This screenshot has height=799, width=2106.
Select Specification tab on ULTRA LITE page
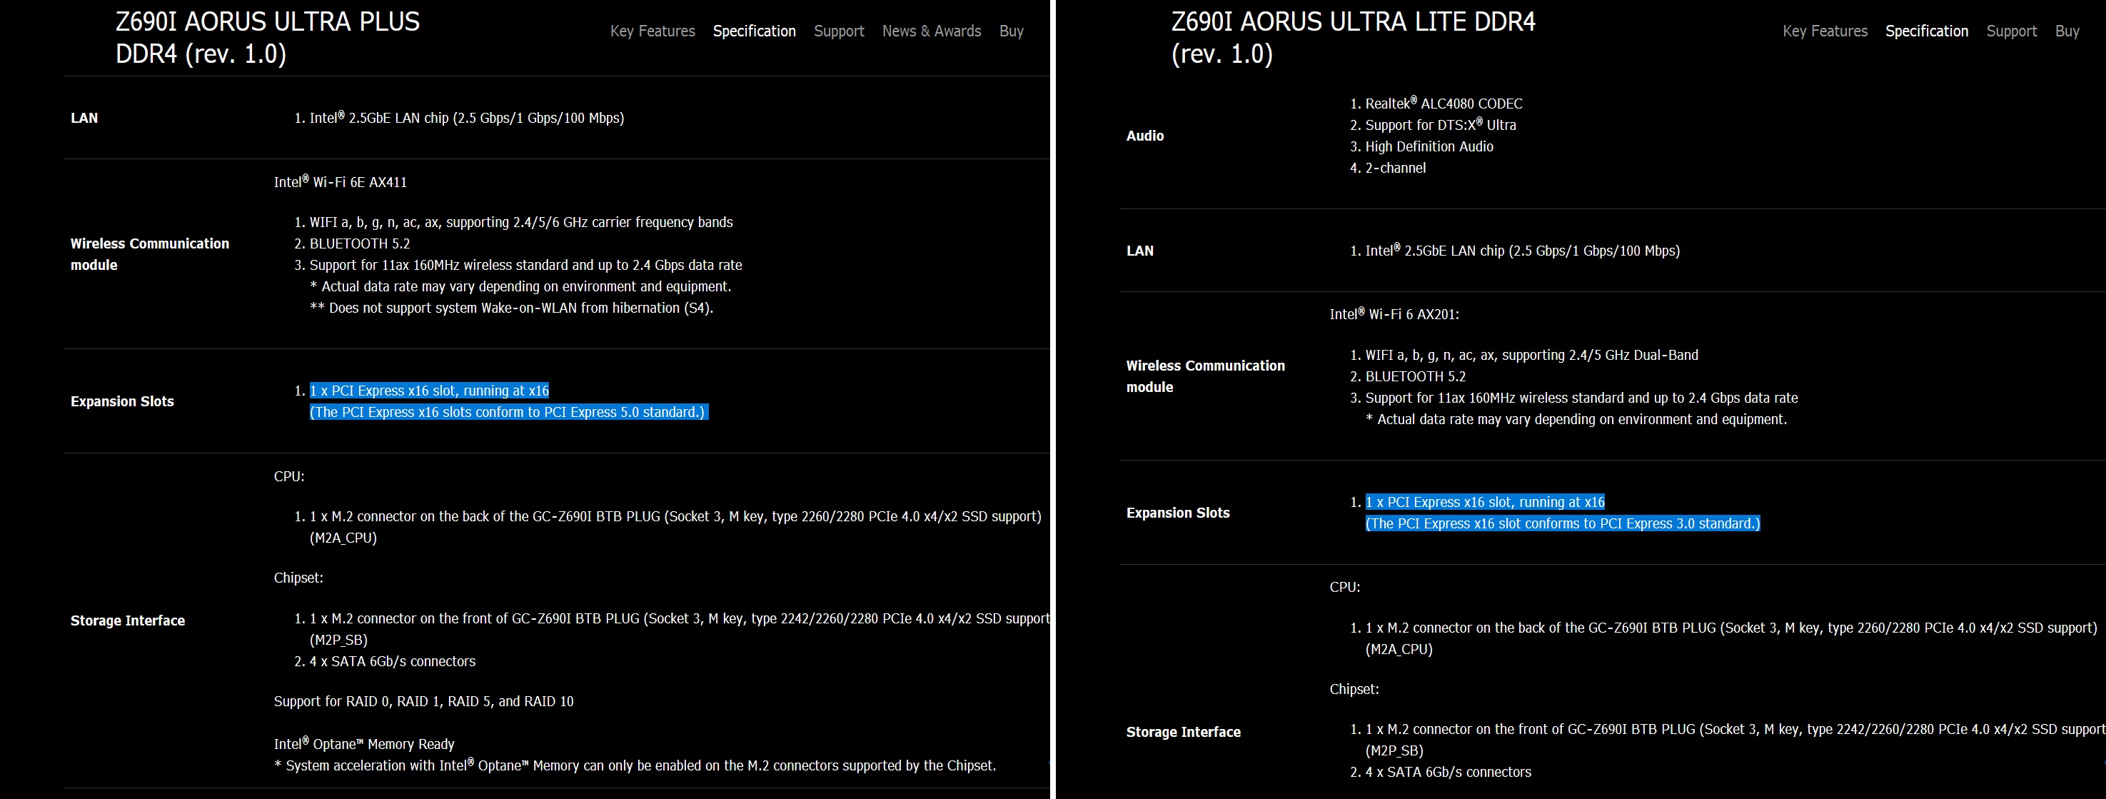tap(1926, 31)
